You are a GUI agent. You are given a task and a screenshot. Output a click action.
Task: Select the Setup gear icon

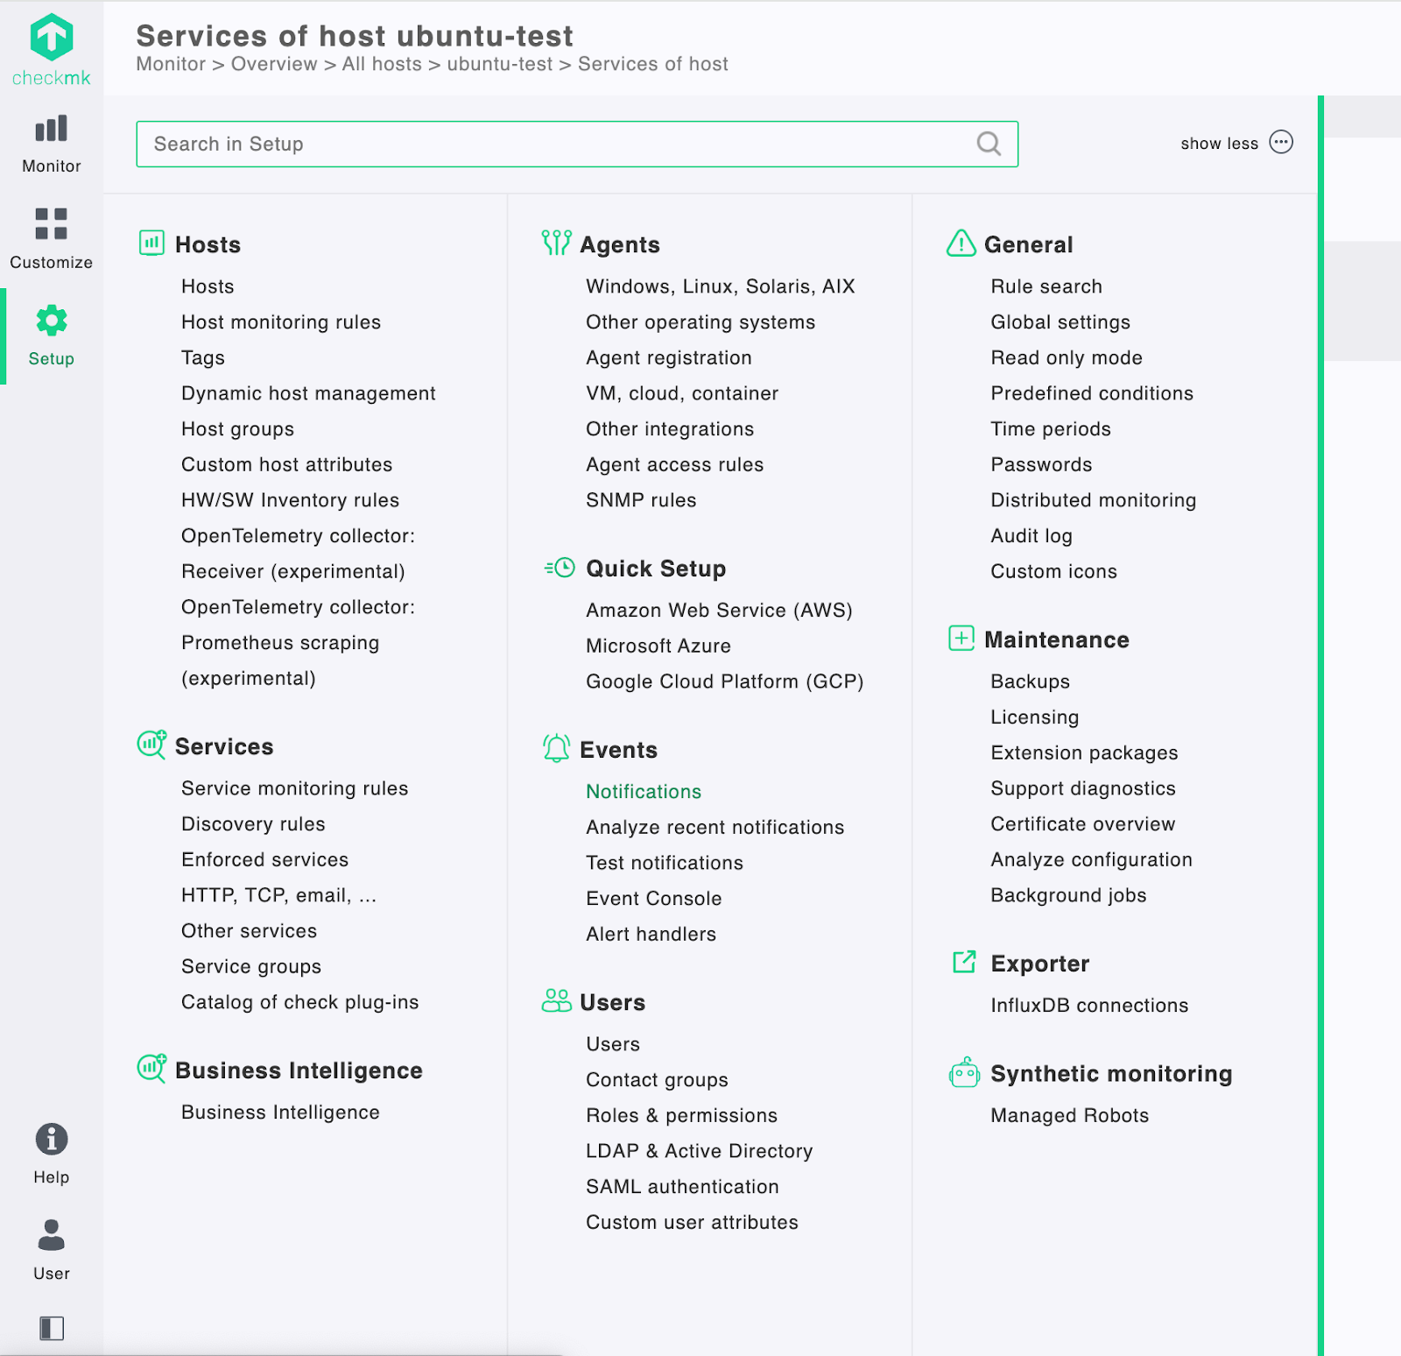click(x=52, y=321)
